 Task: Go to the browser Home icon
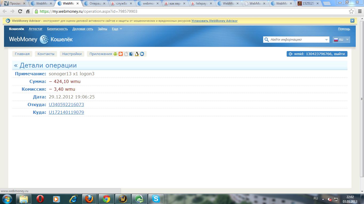(28, 11)
